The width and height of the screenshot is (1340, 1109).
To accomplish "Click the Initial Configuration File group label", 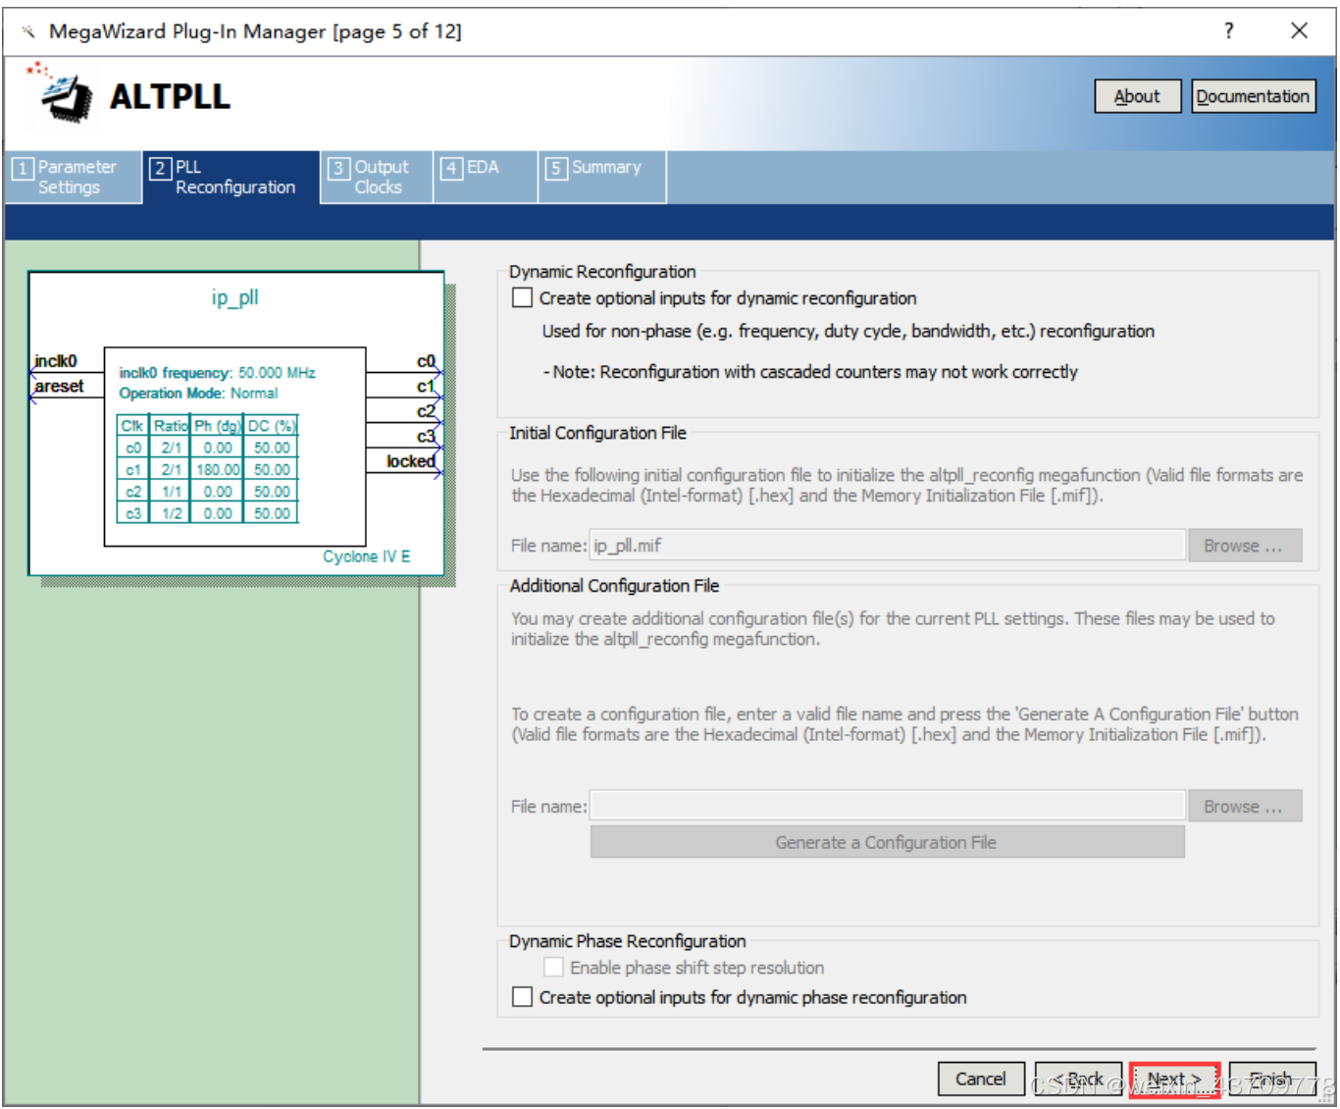I will tap(597, 433).
